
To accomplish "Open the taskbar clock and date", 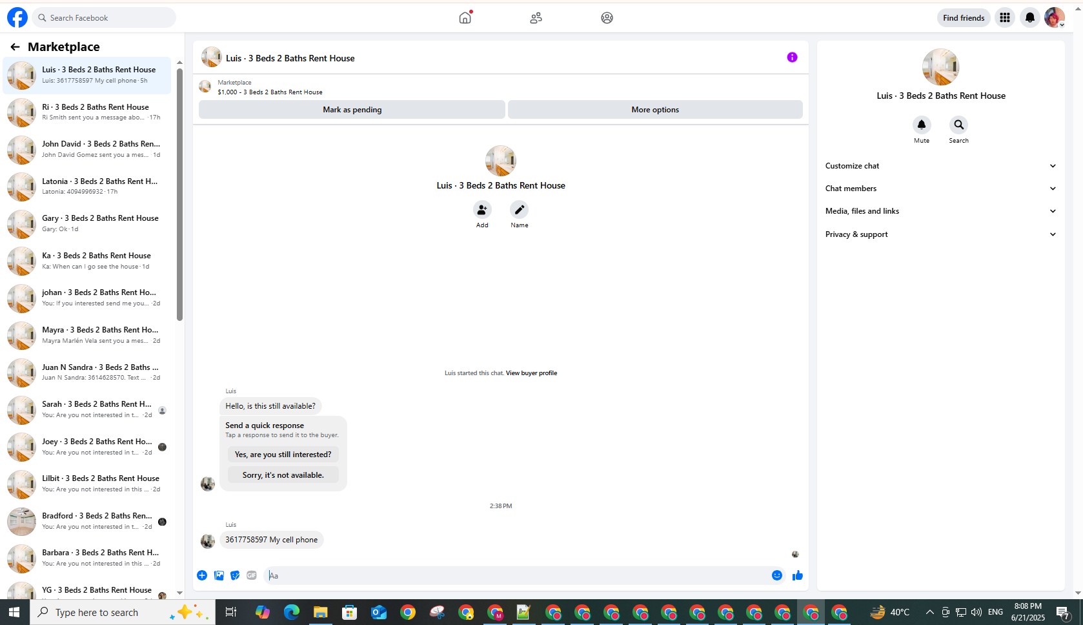I will 1027,612.
